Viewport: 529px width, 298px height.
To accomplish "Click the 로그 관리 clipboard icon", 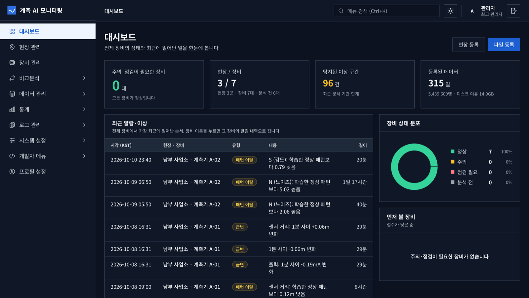I will click(x=12, y=125).
